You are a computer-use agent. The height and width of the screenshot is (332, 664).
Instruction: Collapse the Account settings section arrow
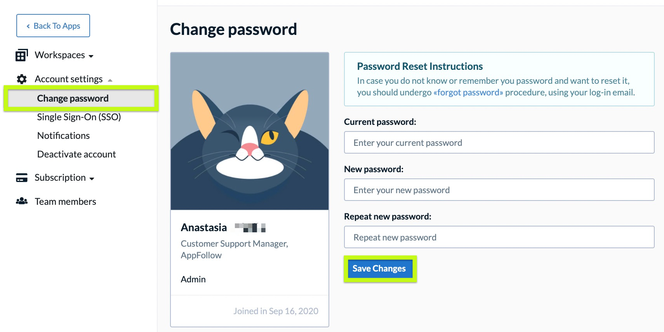(110, 80)
